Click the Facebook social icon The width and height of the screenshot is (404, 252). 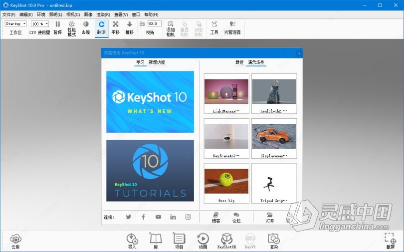pyautogui.click(x=143, y=217)
